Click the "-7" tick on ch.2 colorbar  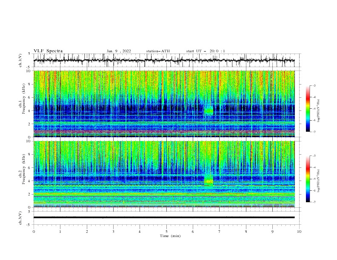click(314, 202)
